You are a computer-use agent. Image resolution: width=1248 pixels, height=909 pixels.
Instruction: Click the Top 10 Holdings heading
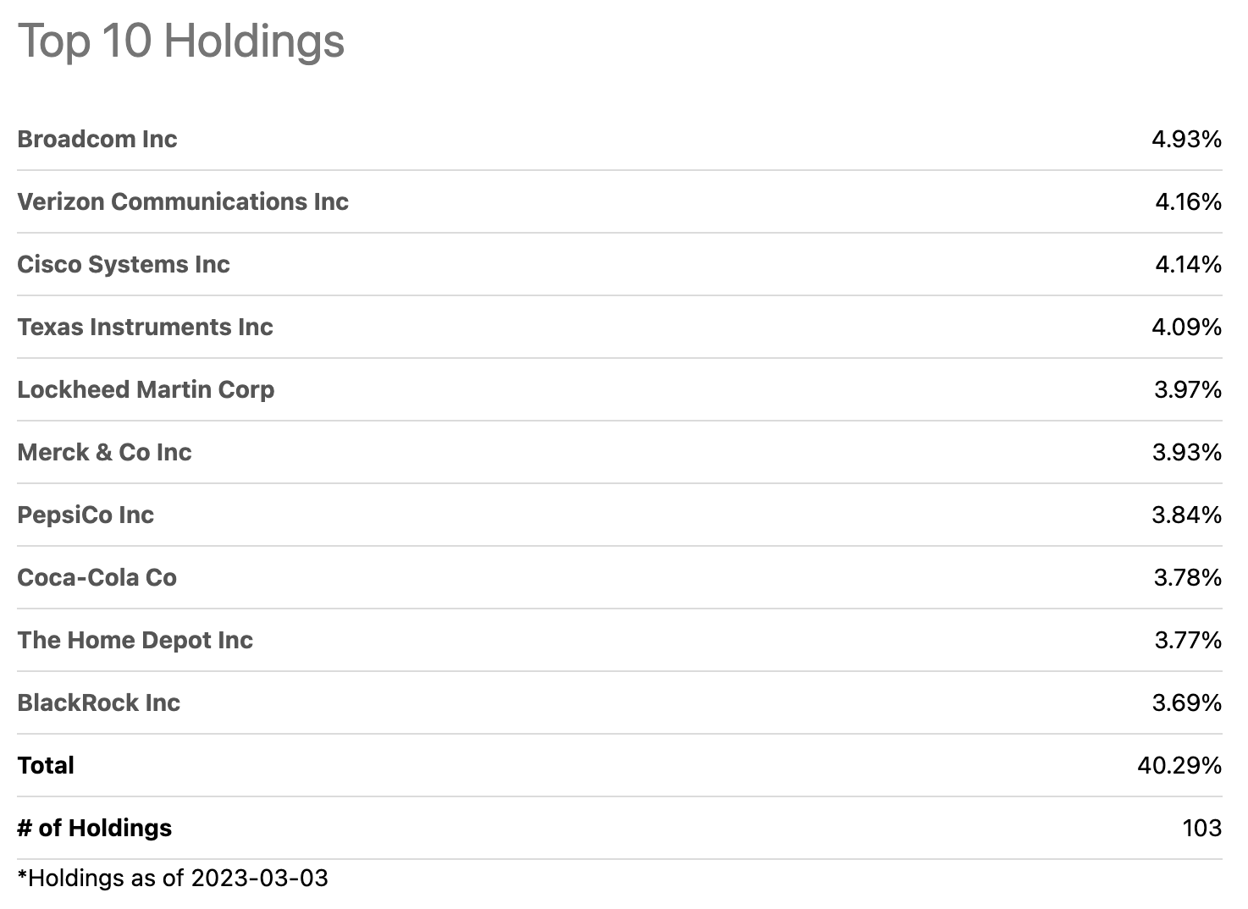click(181, 41)
